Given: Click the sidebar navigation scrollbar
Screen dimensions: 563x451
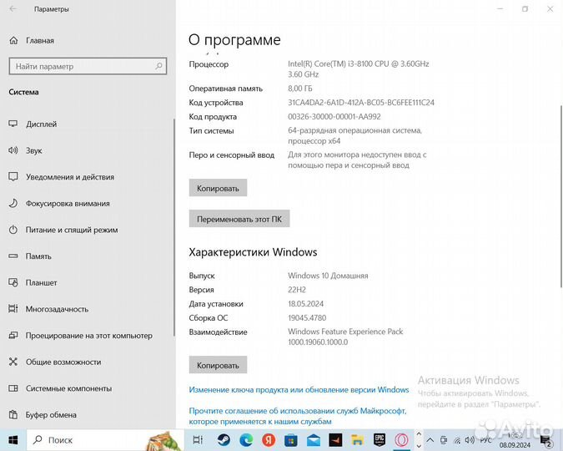Looking at the screenshot, I should point(174,227).
